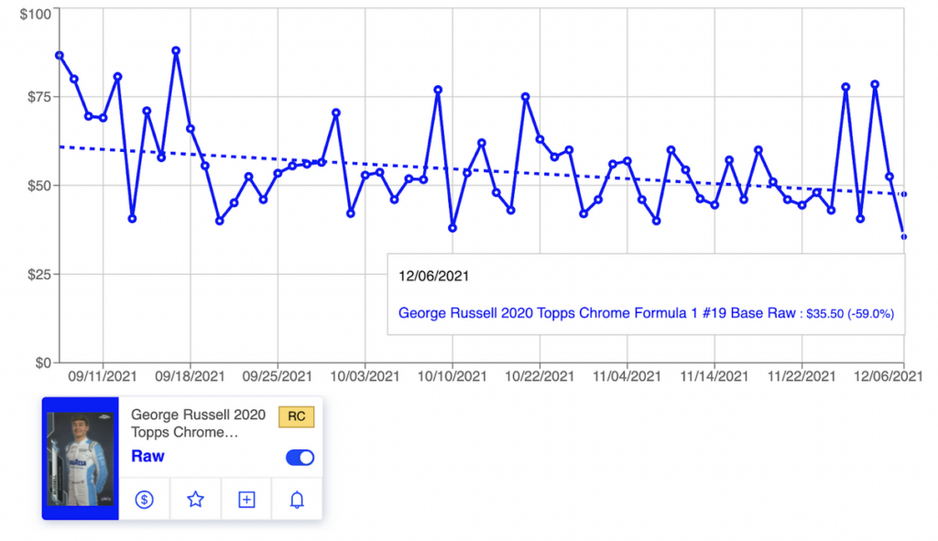Click the y-axis label $25
Image resolution: width=938 pixels, height=541 pixels.
coord(39,275)
